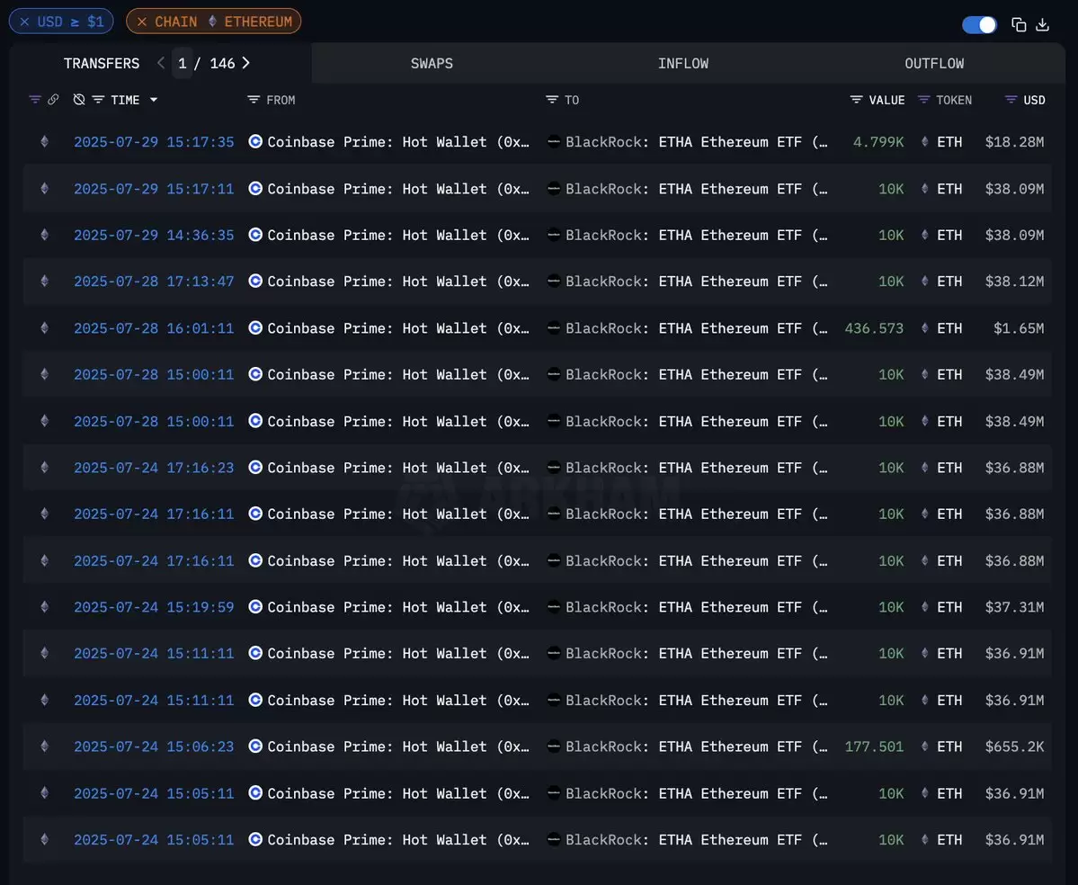Screen dimensions: 1078x885
Task: Click Ethereum chain icon in 2025-07-29 15:17:11 row
Action: click(45, 188)
